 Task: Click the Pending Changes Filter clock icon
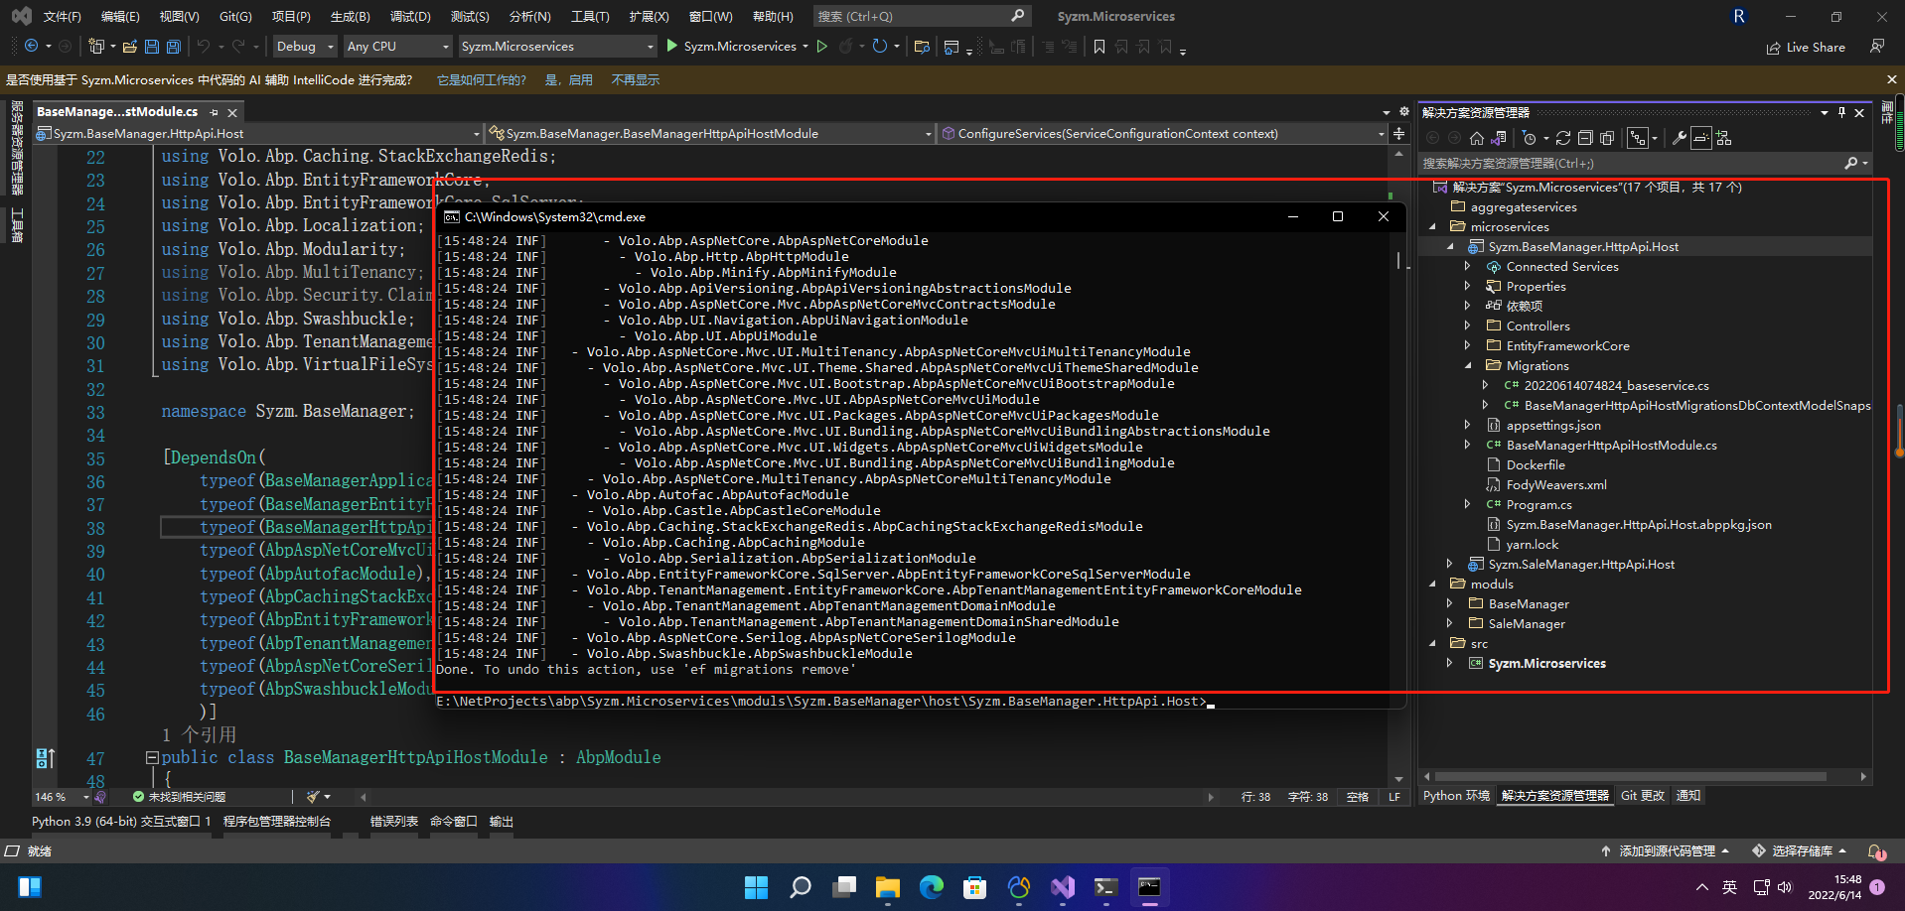point(1530,138)
